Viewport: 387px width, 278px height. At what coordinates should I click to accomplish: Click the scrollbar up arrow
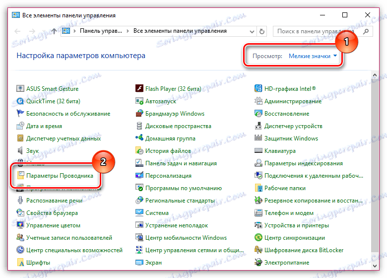(375, 75)
